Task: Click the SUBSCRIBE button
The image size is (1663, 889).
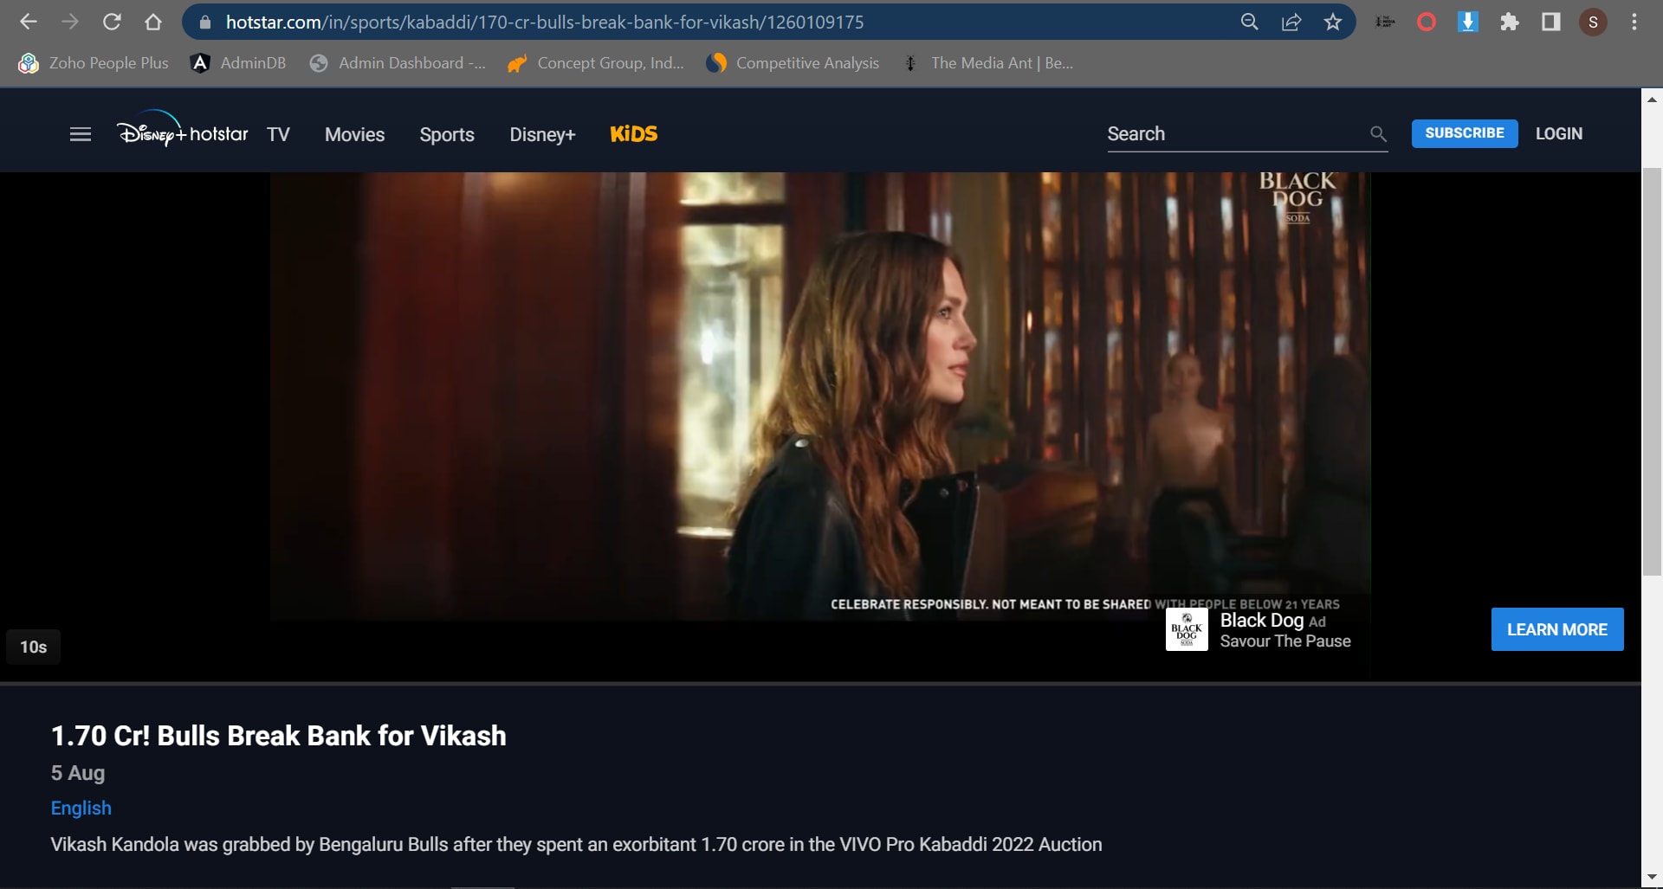Action: [x=1465, y=133]
